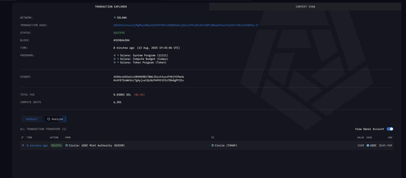
Task: Click the Circle logo beside USDC Mint Authority
Action: coord(67,146)
